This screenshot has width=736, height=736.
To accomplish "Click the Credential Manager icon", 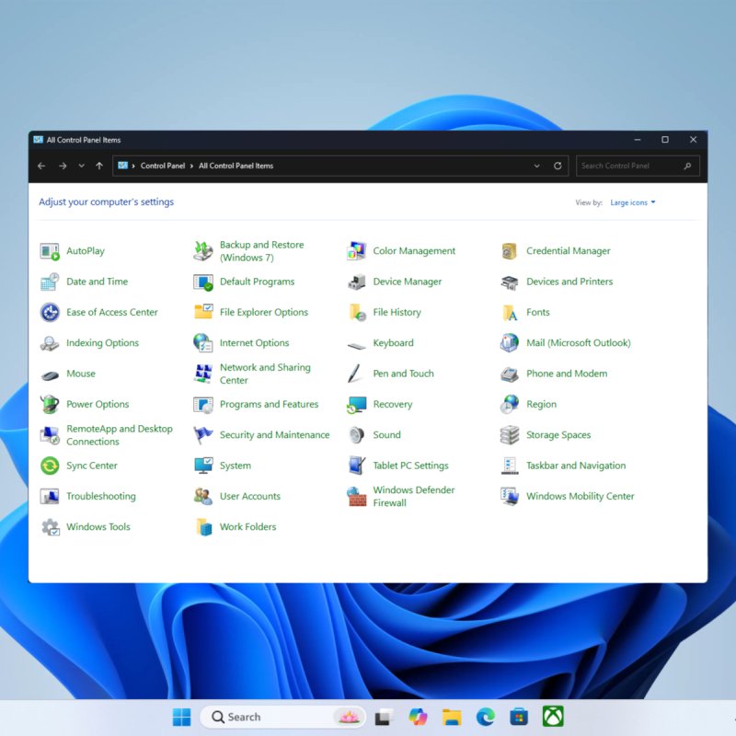I will [x=510, y=251].
